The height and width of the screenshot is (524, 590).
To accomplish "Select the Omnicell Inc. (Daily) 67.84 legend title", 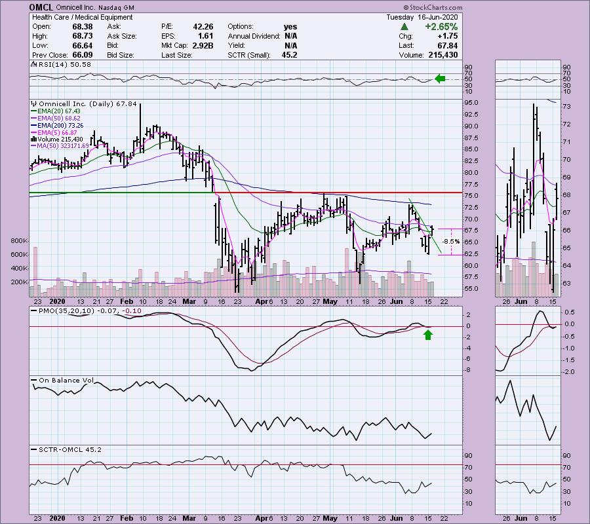I will 88,103.
